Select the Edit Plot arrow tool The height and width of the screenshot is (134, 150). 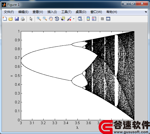click(31, 19)
